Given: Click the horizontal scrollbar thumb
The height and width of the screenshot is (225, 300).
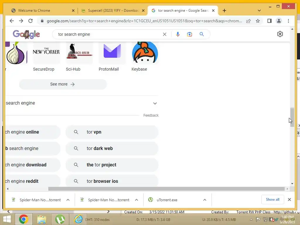Looking at the screenshot, I should pos(166,189).
